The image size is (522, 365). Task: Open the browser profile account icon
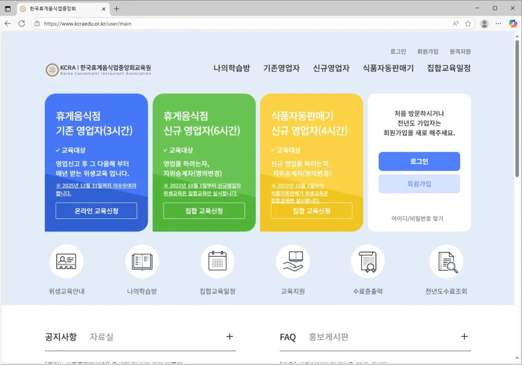(484, 23)
